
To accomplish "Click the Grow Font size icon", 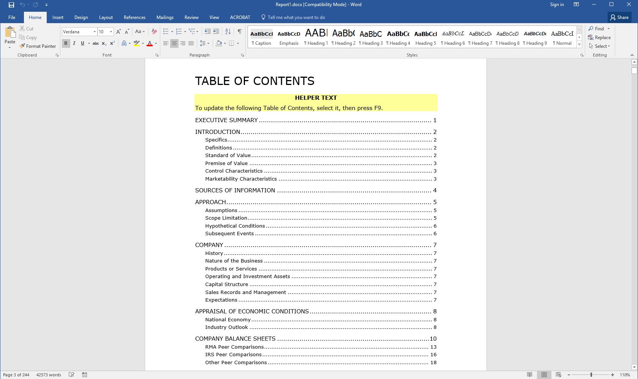I will [118, 31].
